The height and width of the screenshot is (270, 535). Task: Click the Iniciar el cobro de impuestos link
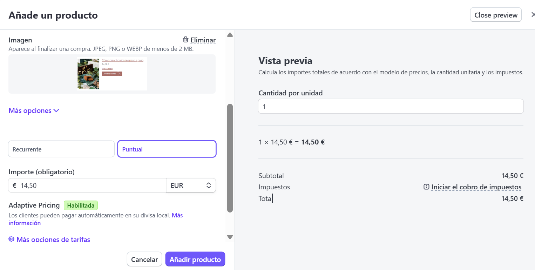pyautogui.click(x=476, y=187)
